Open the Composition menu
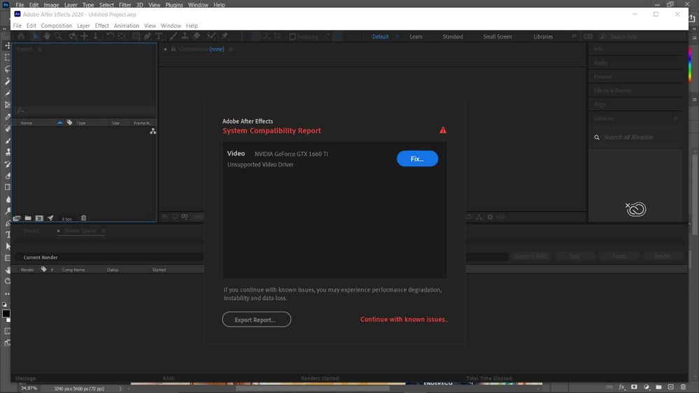 [56, 26]
